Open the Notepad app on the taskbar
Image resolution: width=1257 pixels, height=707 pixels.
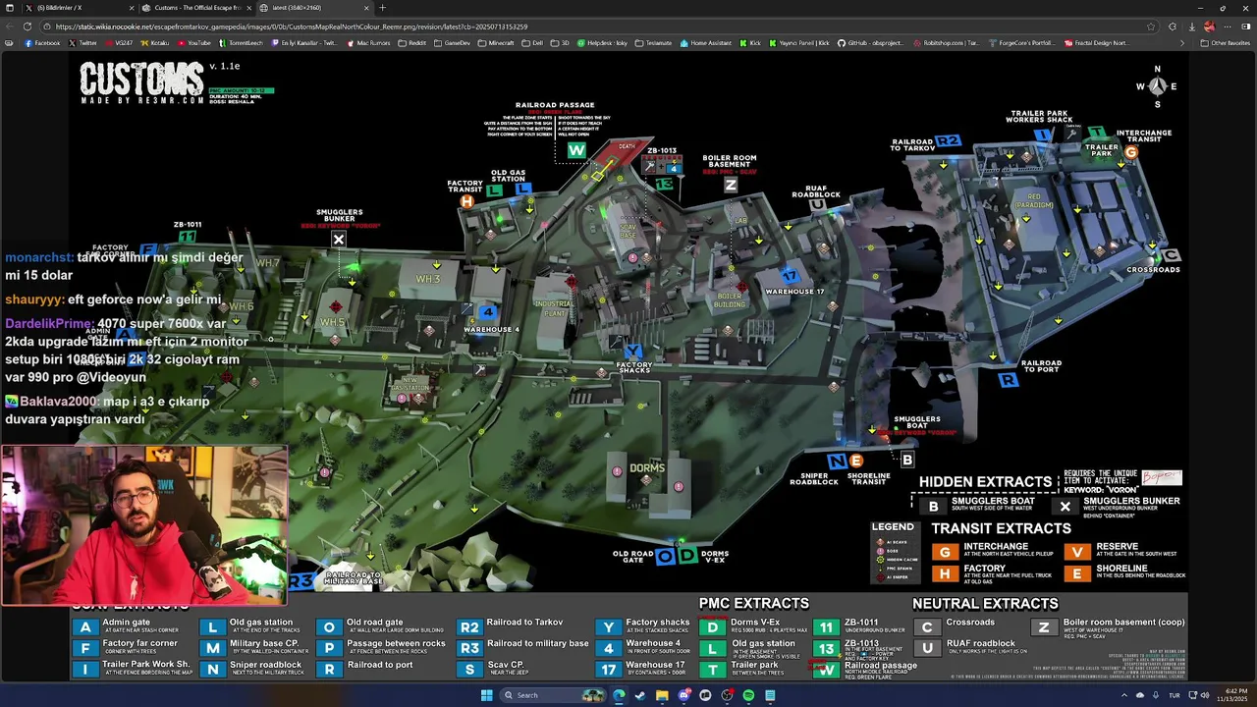click(x=770, y=695)
